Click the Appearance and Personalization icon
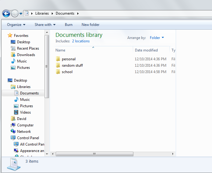 pos(16,150)
